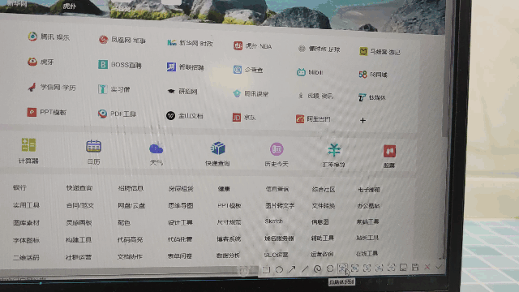The width and height of the screenshot is (519, 292).
Task: Select the 代码托管 category
Action: pos(180,239)
